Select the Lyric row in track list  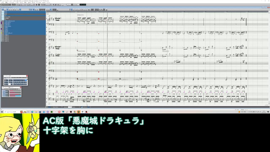pos(23,20)
